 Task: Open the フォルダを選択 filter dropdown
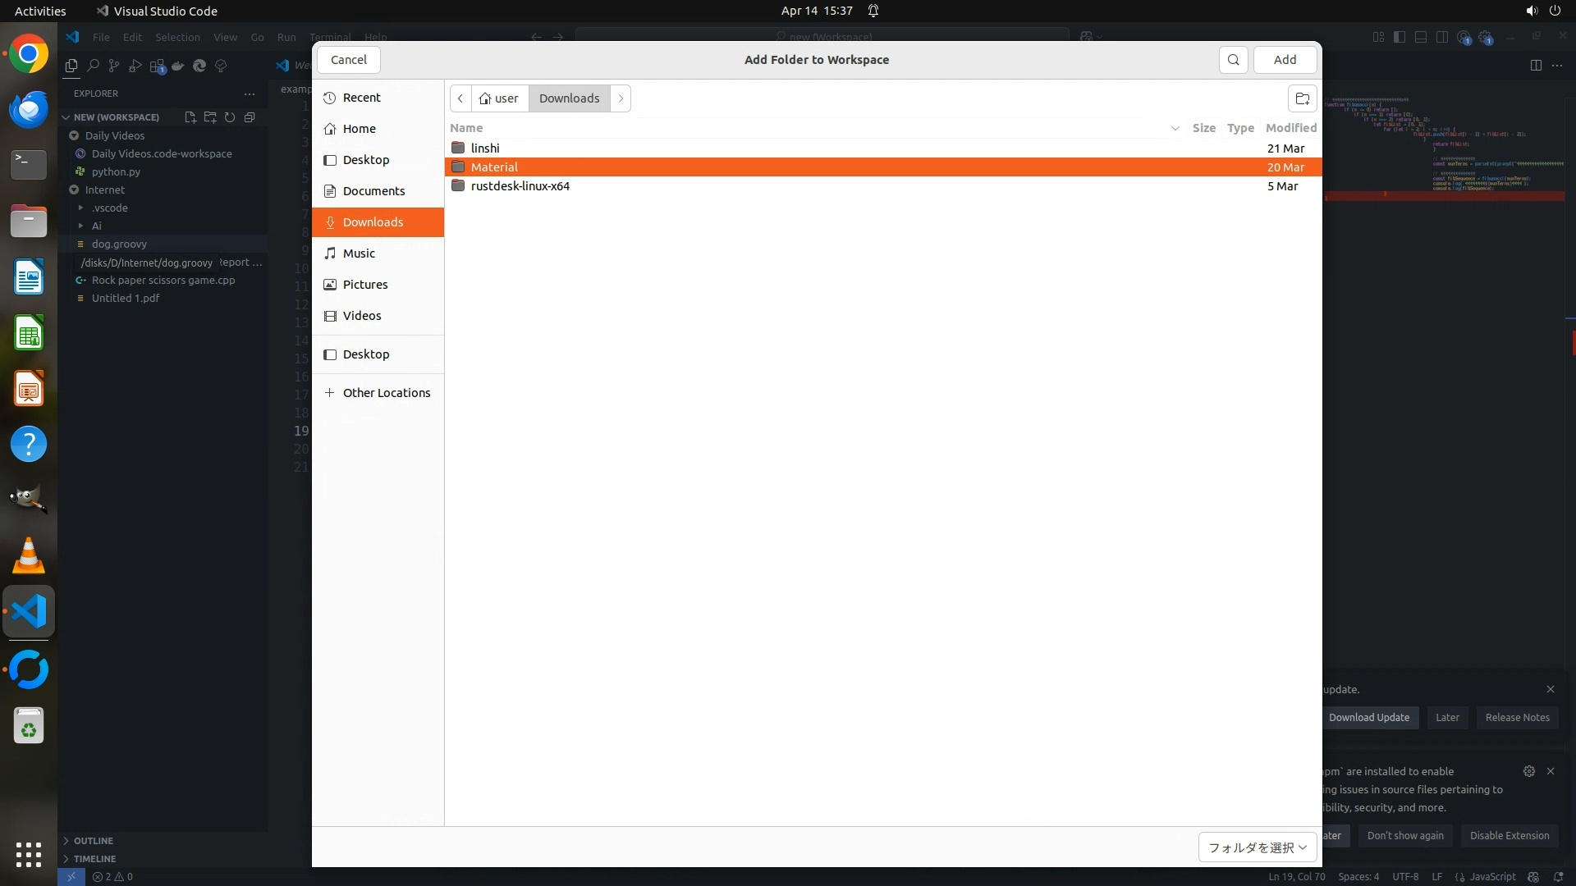pyautogui.click(x=1257, y=847)
